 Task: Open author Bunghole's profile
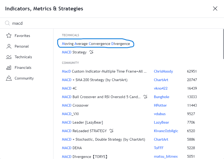click(161, 97)
